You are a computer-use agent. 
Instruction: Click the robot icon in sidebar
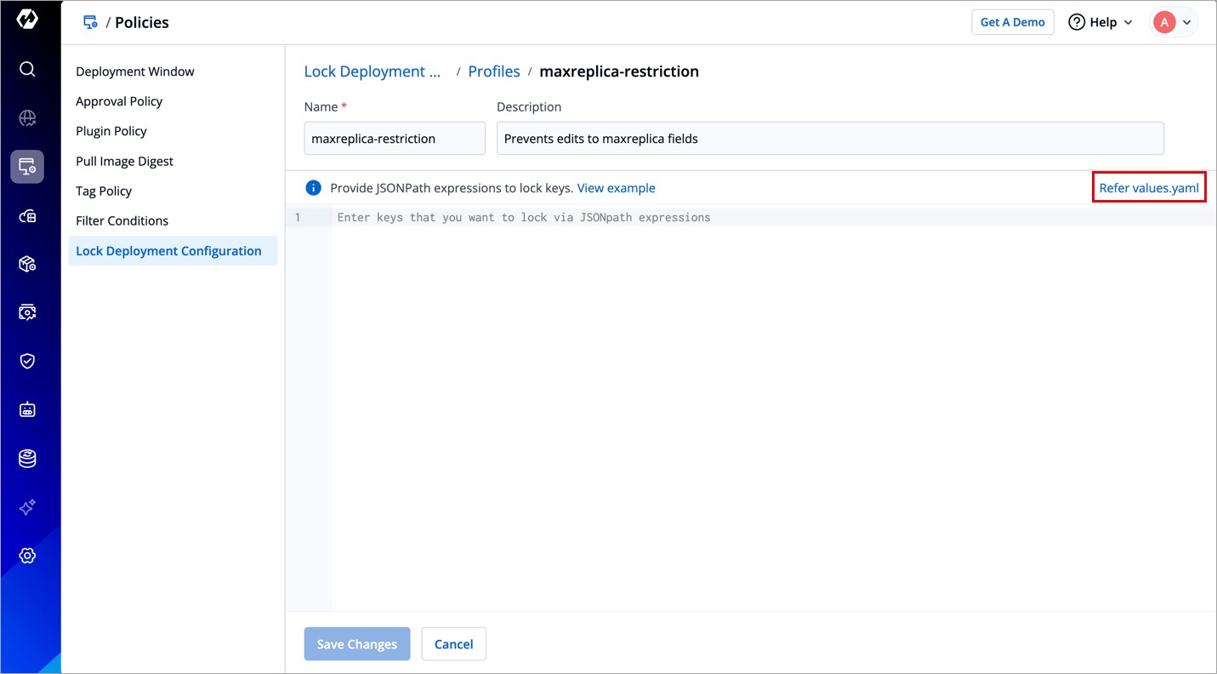point(27,410)
